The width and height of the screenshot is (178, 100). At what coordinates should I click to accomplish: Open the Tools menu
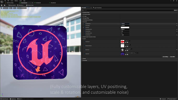coord(20,1)
